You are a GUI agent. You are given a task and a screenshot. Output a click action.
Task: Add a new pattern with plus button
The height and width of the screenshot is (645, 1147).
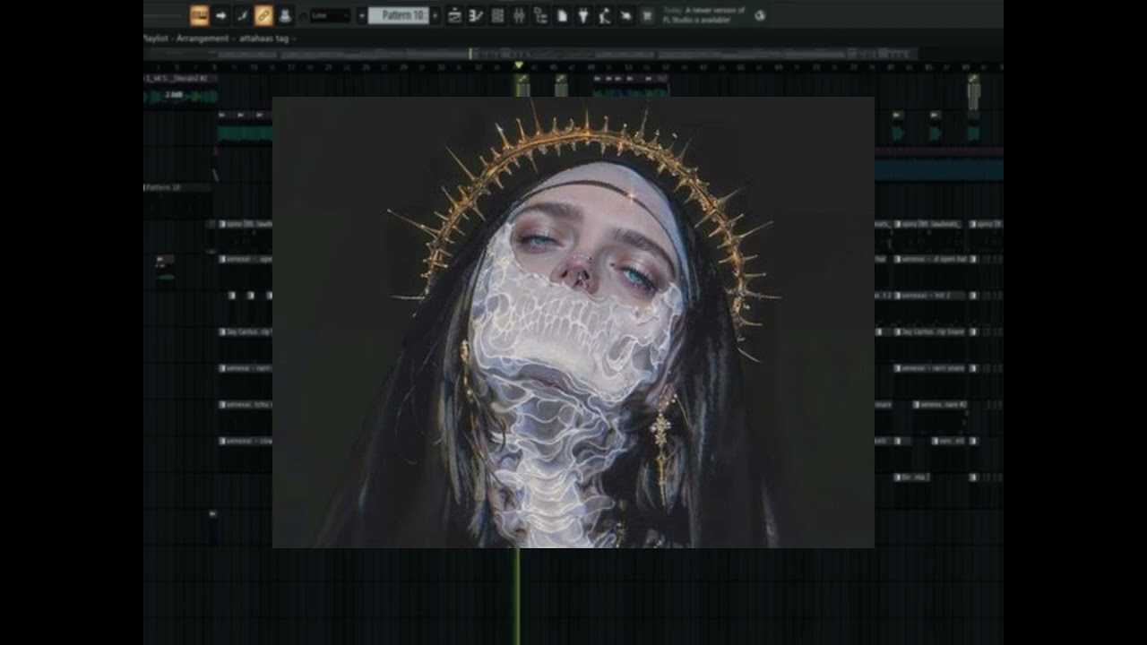(x=436, y=15)
